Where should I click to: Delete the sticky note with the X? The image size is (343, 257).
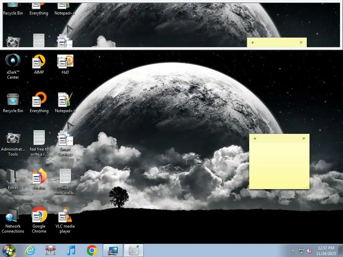(x=303, y=138)
